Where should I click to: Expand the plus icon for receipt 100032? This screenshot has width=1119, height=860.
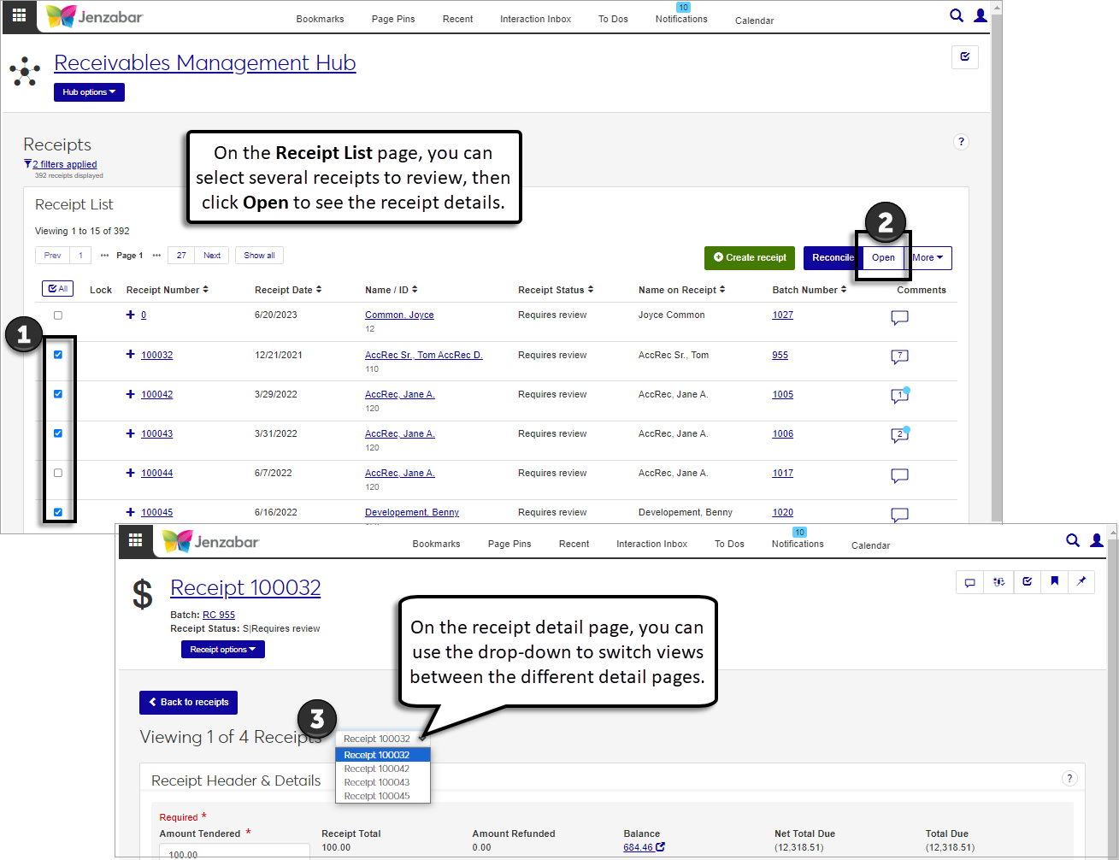(x=130, y=354)
